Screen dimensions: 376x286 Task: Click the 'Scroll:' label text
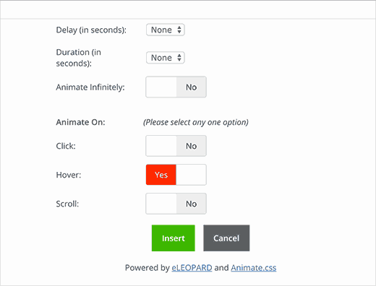(67, 204)
